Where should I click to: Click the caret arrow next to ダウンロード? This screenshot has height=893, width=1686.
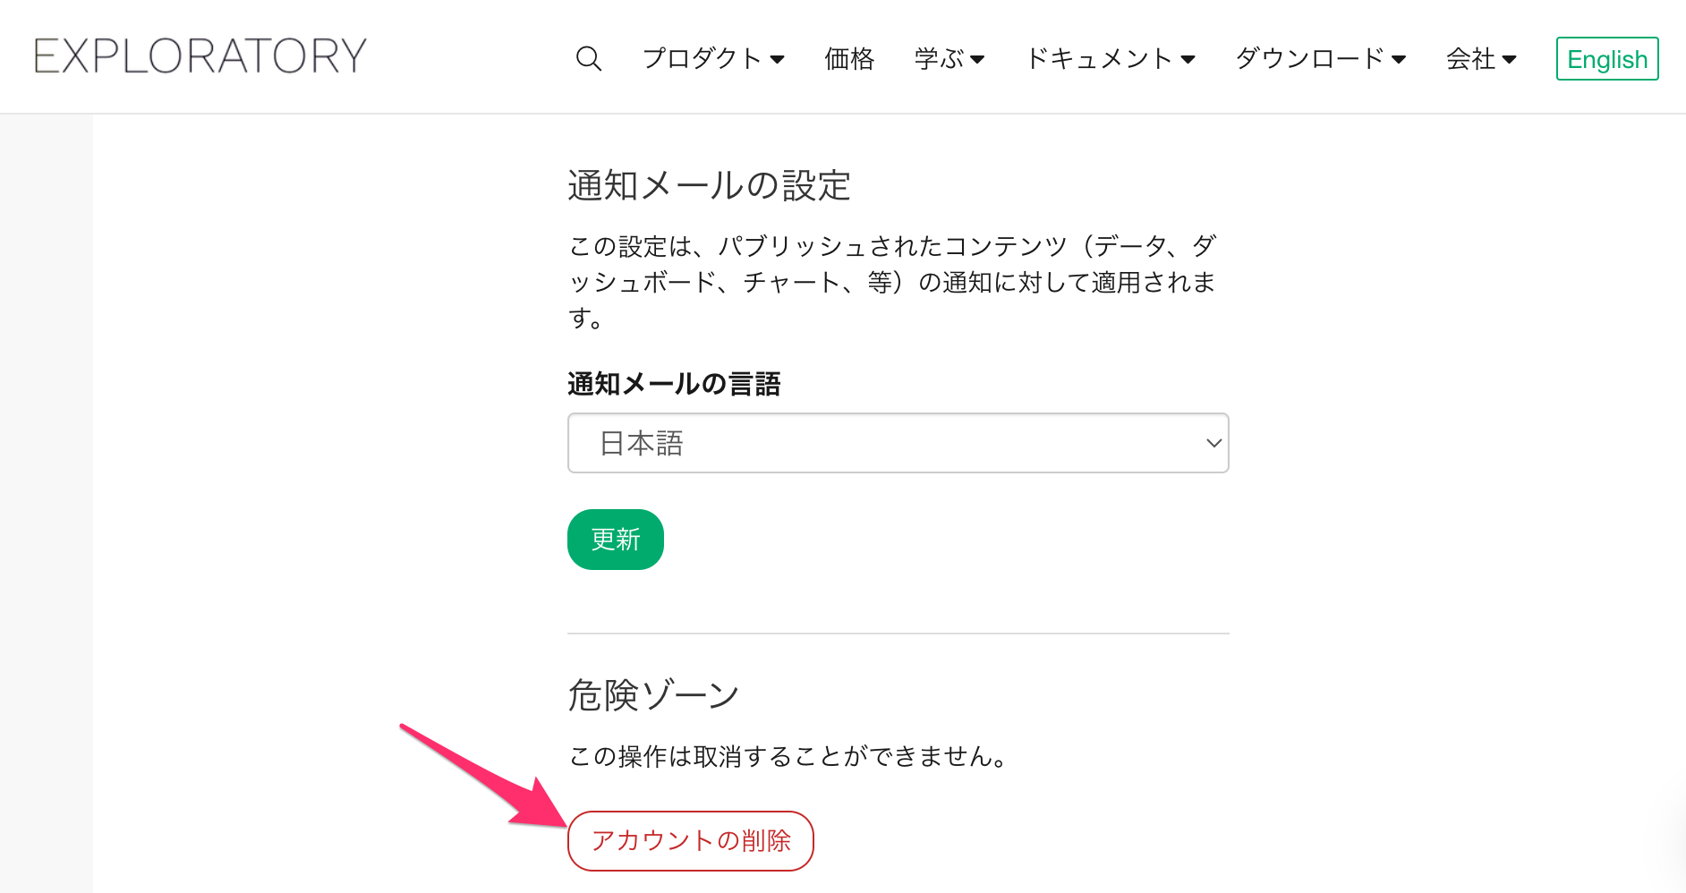coord(1400,60)
